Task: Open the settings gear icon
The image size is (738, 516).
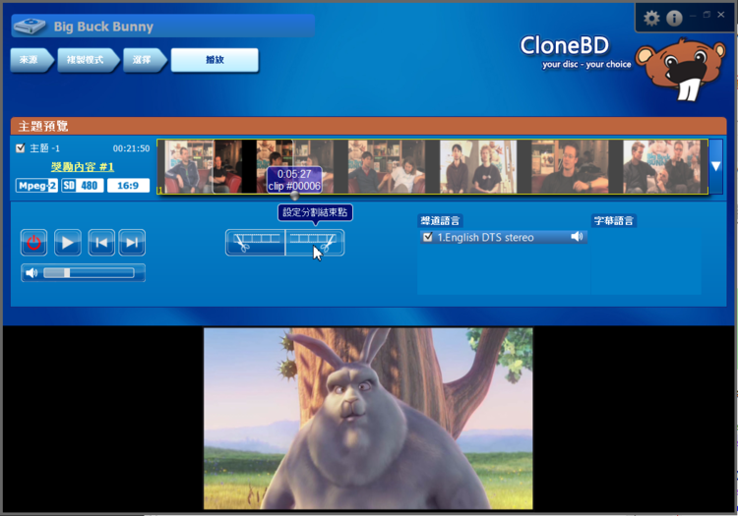Action: click(x=651, y=18)
